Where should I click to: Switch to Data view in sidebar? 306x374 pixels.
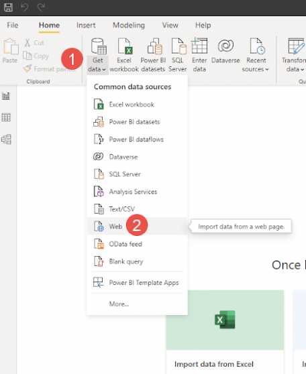point(6,117)
